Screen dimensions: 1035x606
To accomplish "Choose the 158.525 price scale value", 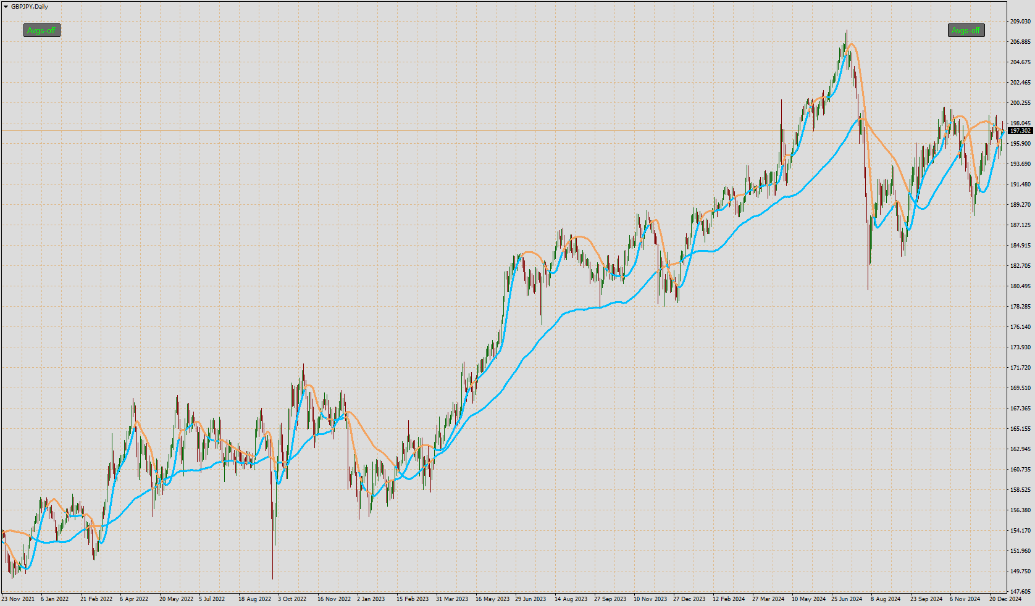I will 1020,490.
